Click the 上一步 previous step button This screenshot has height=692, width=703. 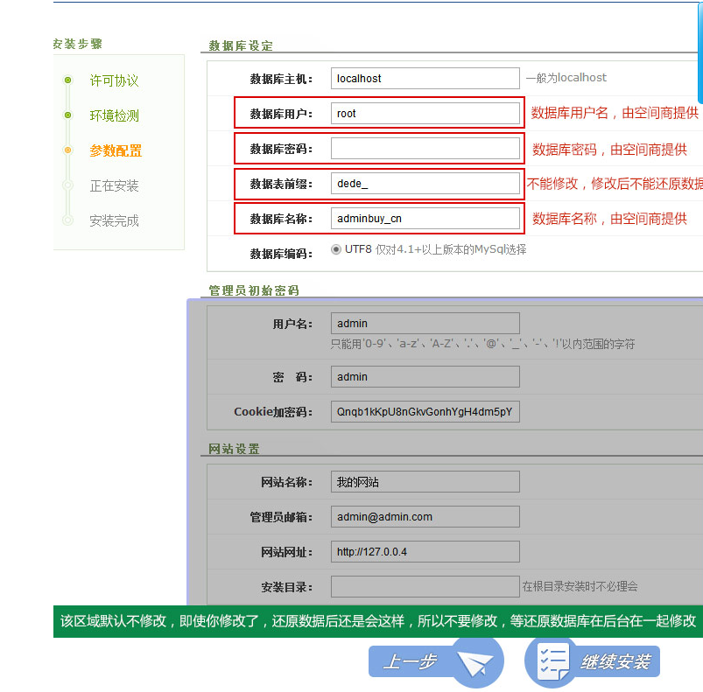[436, 661]
